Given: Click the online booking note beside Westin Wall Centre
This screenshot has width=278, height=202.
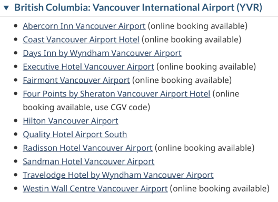Looking at the screenshot, I should click(220, 189).
